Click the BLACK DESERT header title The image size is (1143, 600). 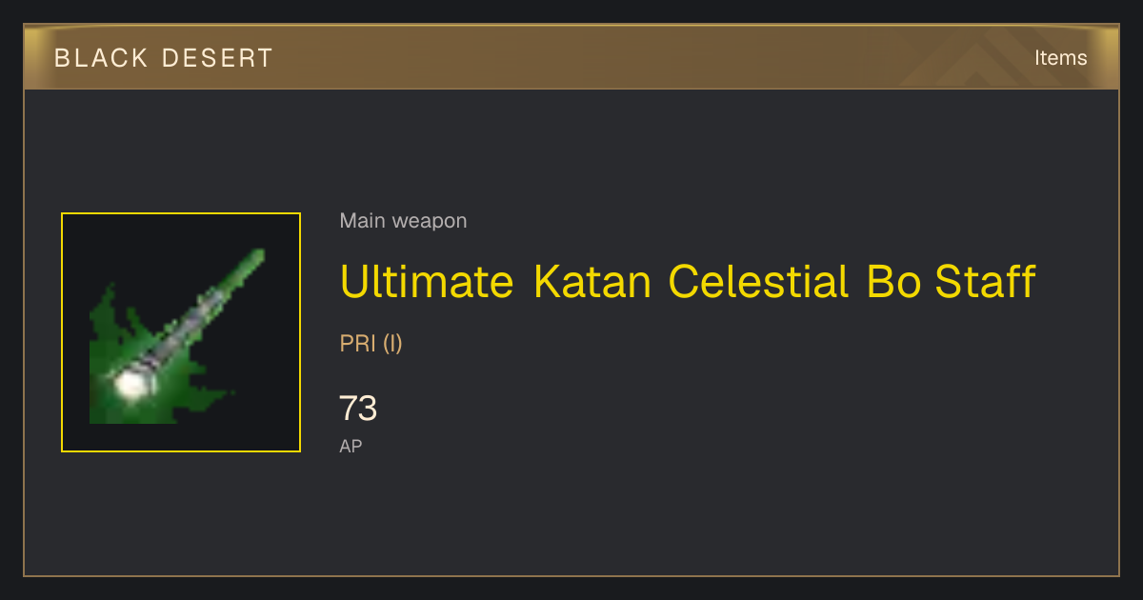[164, 58]
